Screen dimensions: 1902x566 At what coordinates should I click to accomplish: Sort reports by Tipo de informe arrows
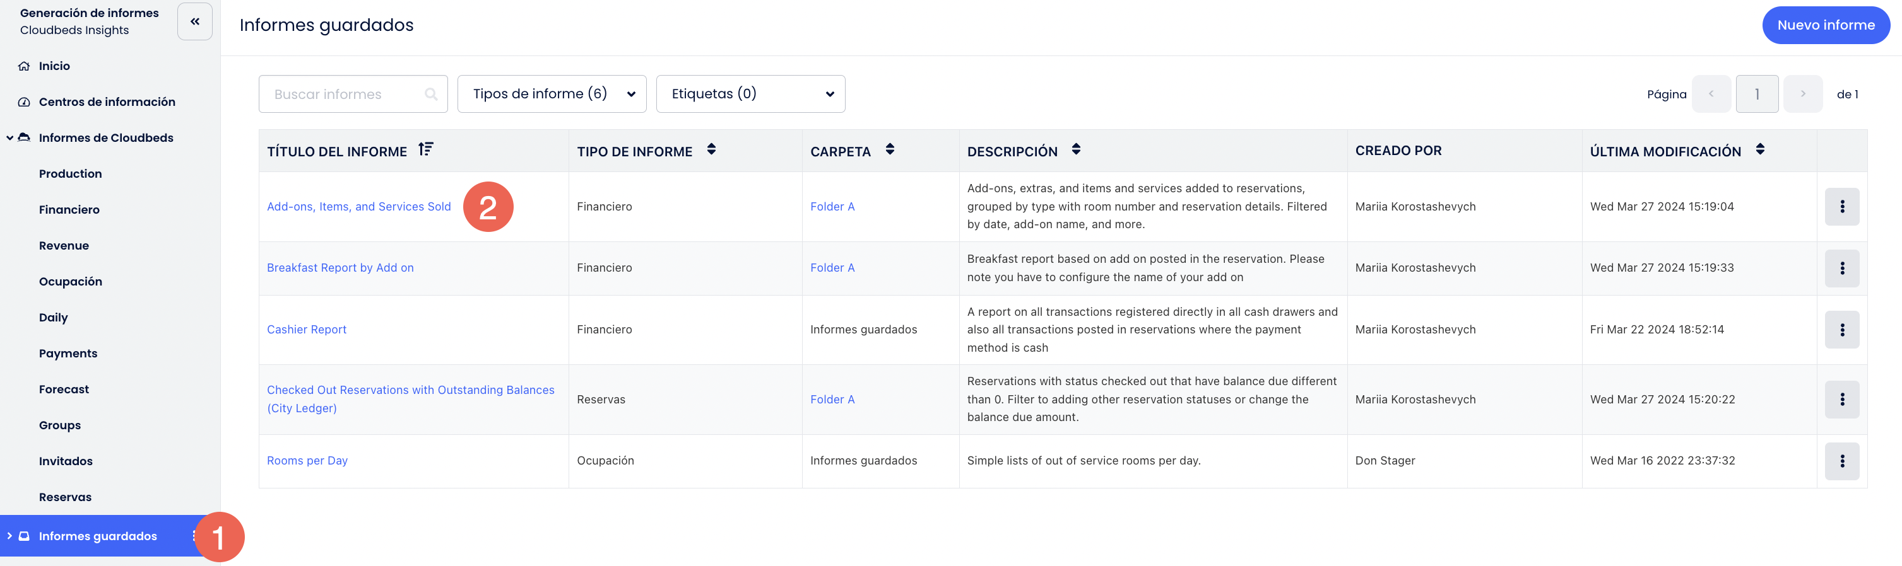(x=711, y=149)
